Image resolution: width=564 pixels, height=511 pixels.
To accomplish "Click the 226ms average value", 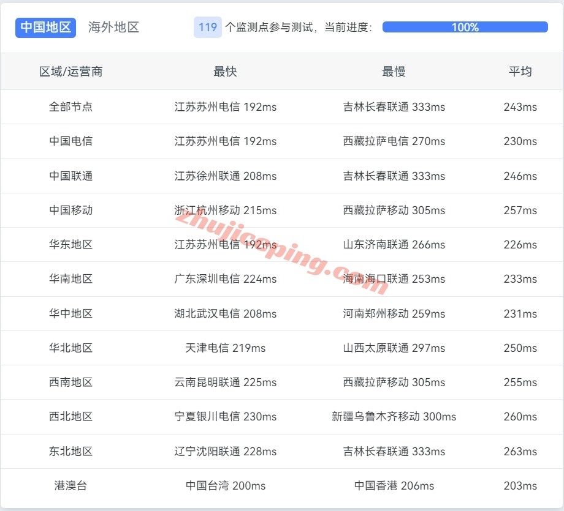I will coord(520,245).
